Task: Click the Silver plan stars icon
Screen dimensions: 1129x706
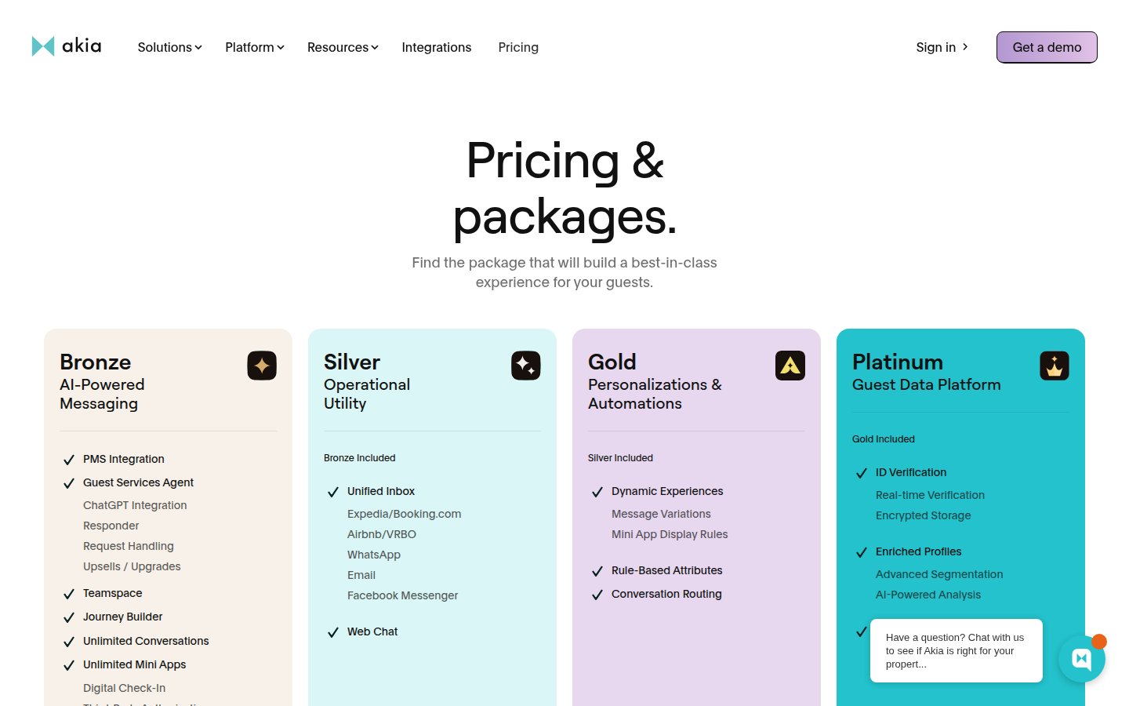Action: (526, 366)
